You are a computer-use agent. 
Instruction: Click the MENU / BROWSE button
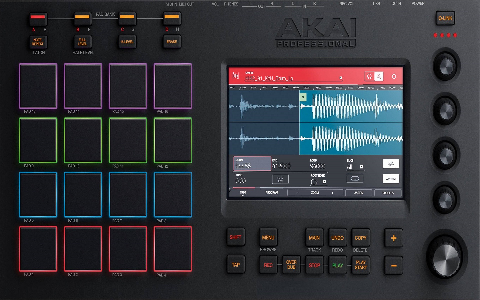268,237
